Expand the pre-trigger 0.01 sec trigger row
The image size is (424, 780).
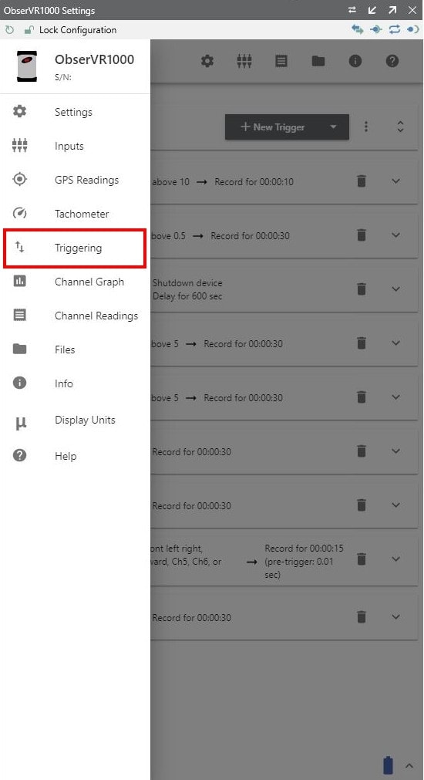click(x=395, y=559)
